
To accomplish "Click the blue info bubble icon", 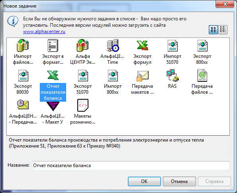I will click(x=13, y=21).
